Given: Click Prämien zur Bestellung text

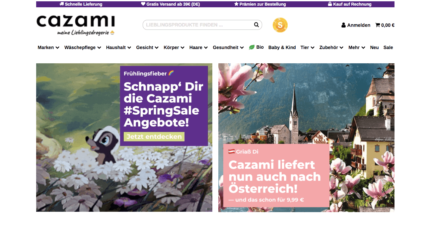Looking at the screenshot, I should 263,4.
